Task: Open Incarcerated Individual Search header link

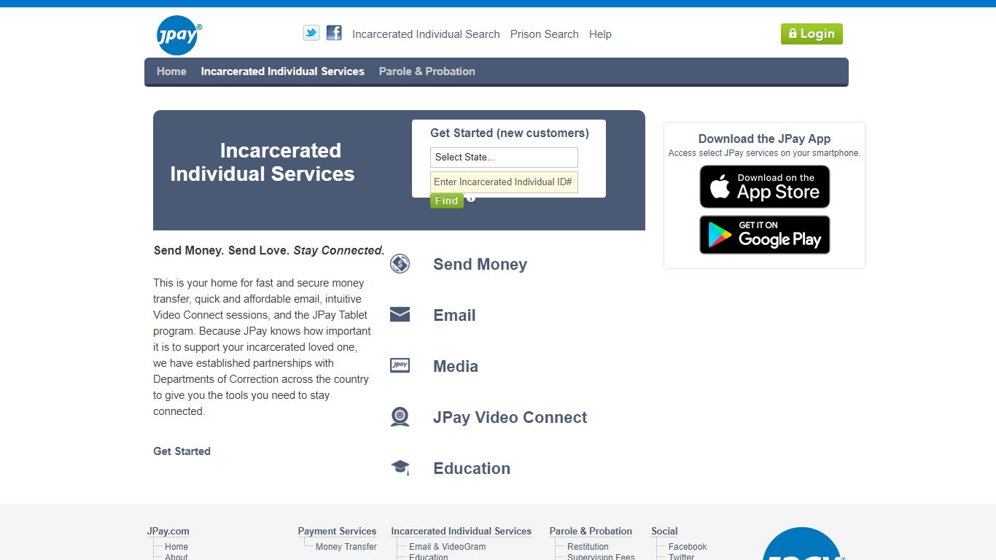Action: click(426, 34)
